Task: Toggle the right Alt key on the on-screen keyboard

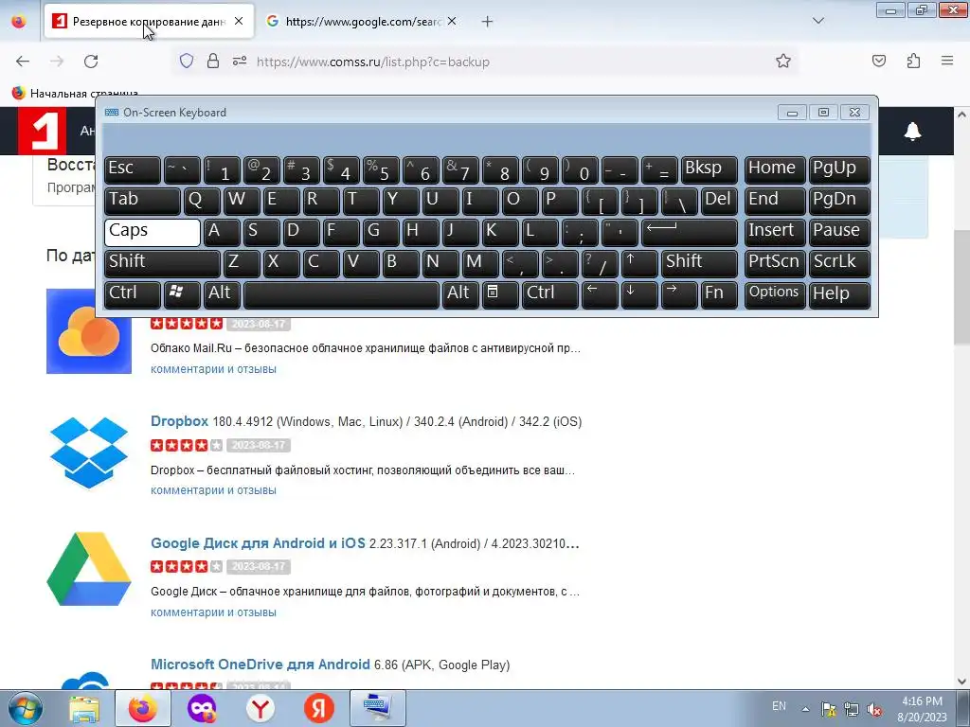Action: tap(459, 294)
